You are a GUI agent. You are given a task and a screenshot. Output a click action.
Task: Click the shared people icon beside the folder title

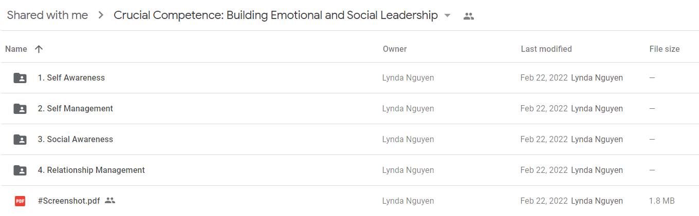pyautogui.click(x=468, y=16)
